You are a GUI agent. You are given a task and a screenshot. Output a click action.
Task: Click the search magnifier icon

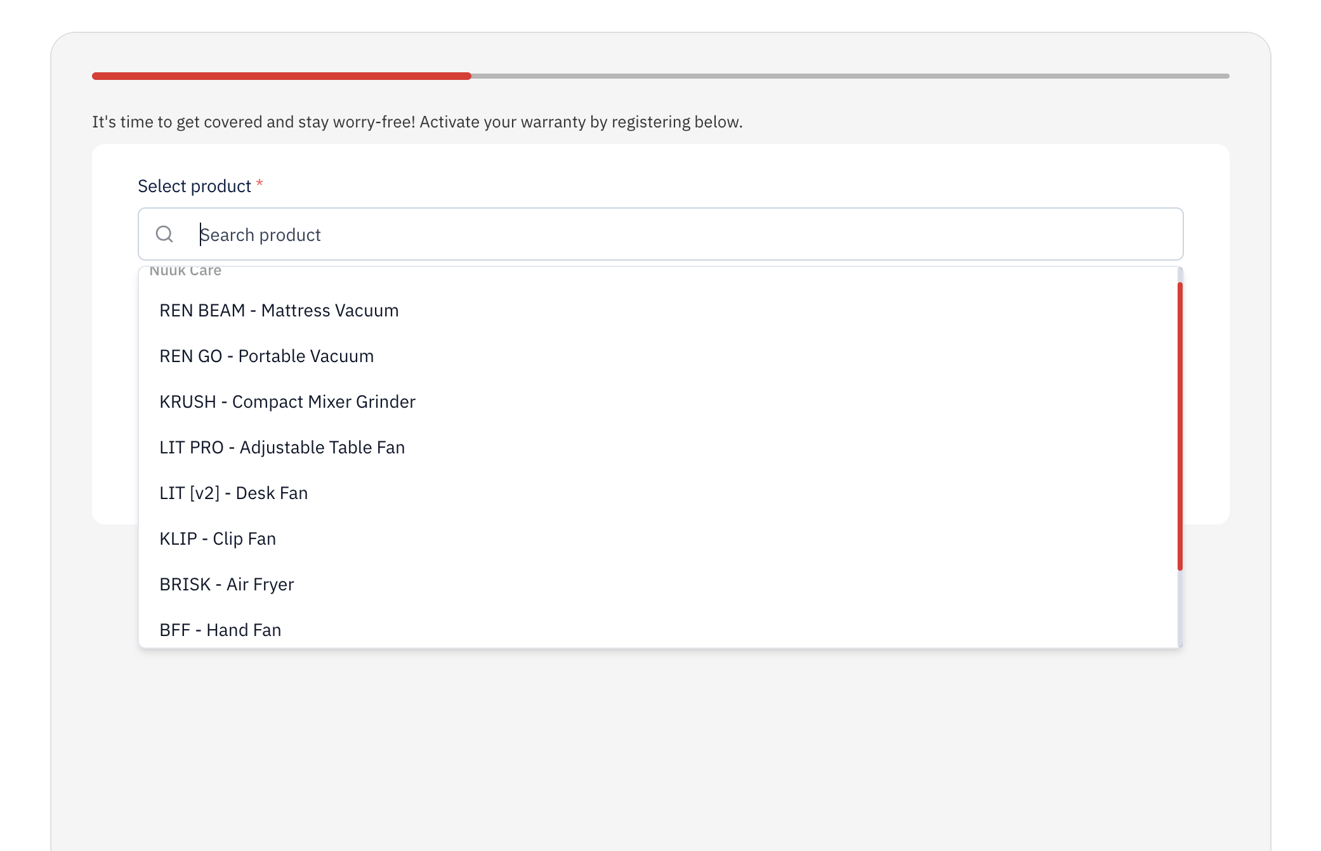164,234
